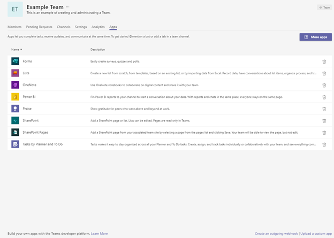The height and width of the screenshot is (238, 334).
Task: Select the Apps tab
Action: 113,27
